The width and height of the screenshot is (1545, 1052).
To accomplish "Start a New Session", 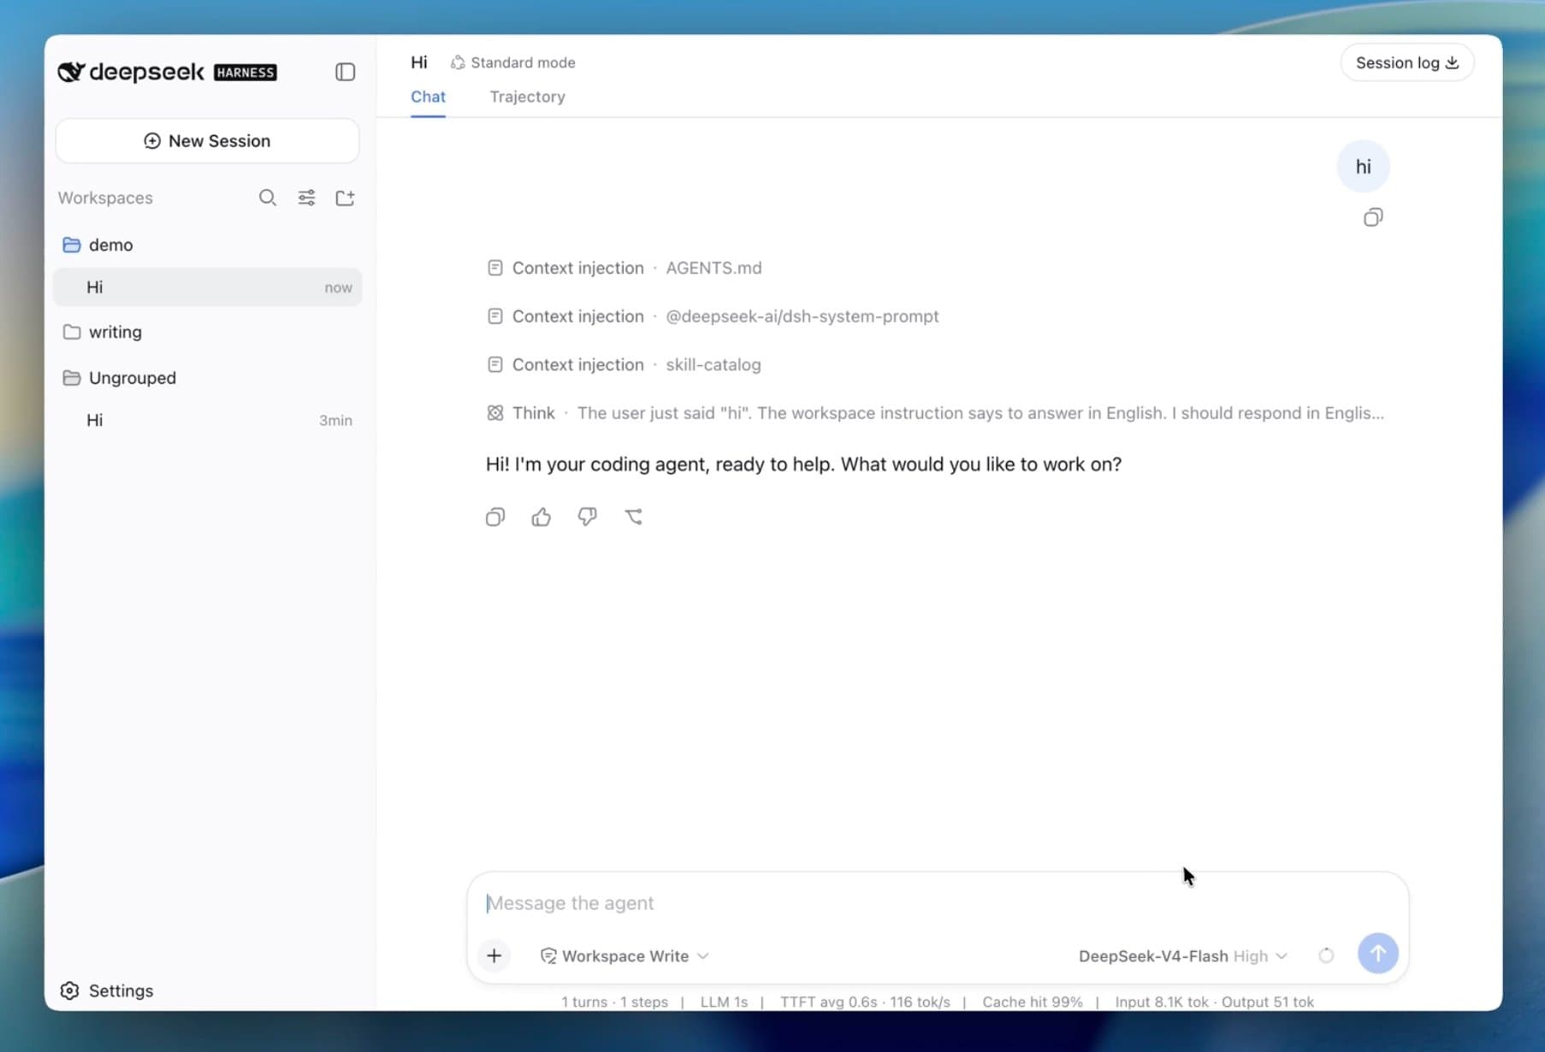I will tap(207, 140).
